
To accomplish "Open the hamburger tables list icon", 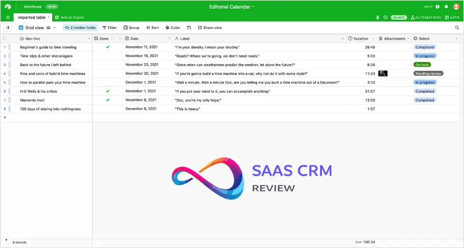I will click(x=8, y=17).
